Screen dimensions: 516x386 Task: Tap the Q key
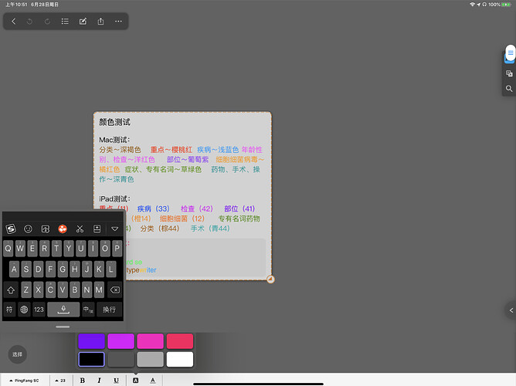(8, 249)
